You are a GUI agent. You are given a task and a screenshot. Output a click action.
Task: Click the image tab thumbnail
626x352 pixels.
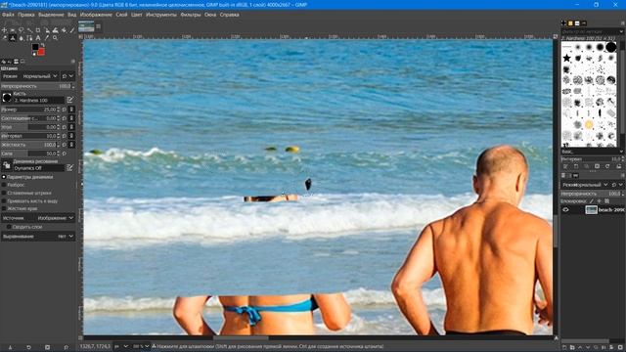click(x=86, y=26)
